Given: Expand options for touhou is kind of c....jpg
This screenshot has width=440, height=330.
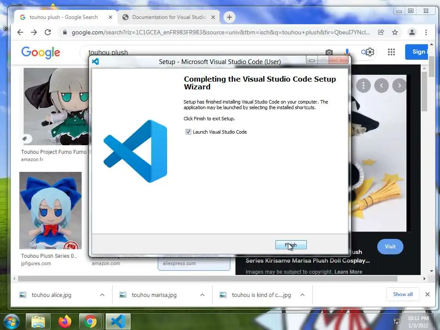Looking at the screenshot, I should [302, 295].
